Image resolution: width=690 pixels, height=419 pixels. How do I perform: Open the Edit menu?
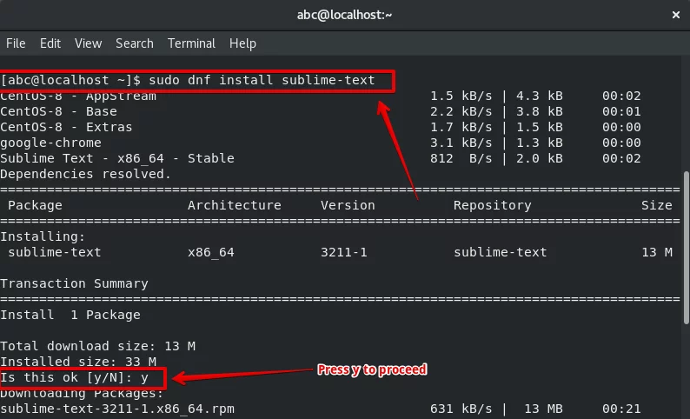(50, 43)
